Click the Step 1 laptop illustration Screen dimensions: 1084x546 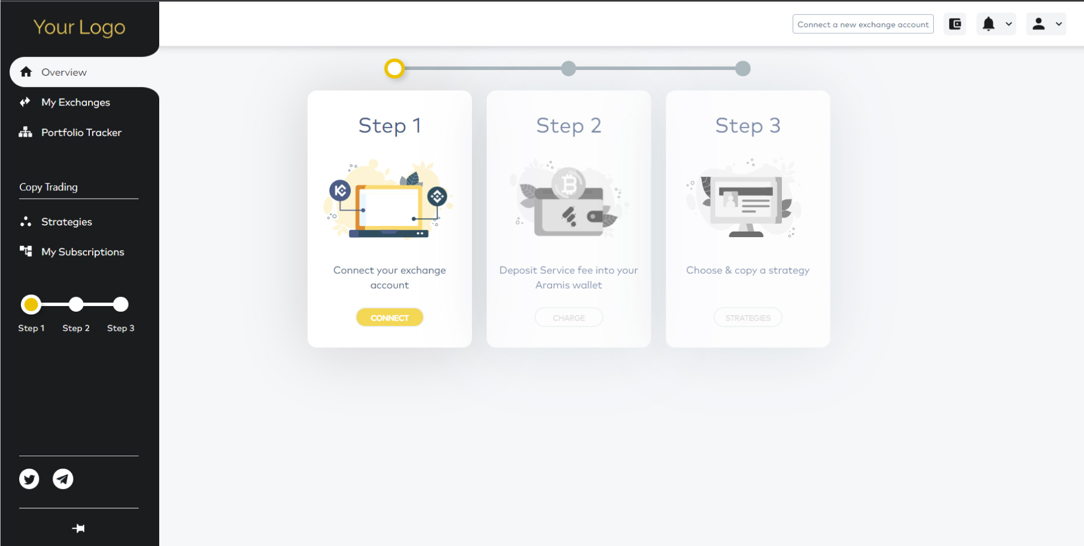389,199
